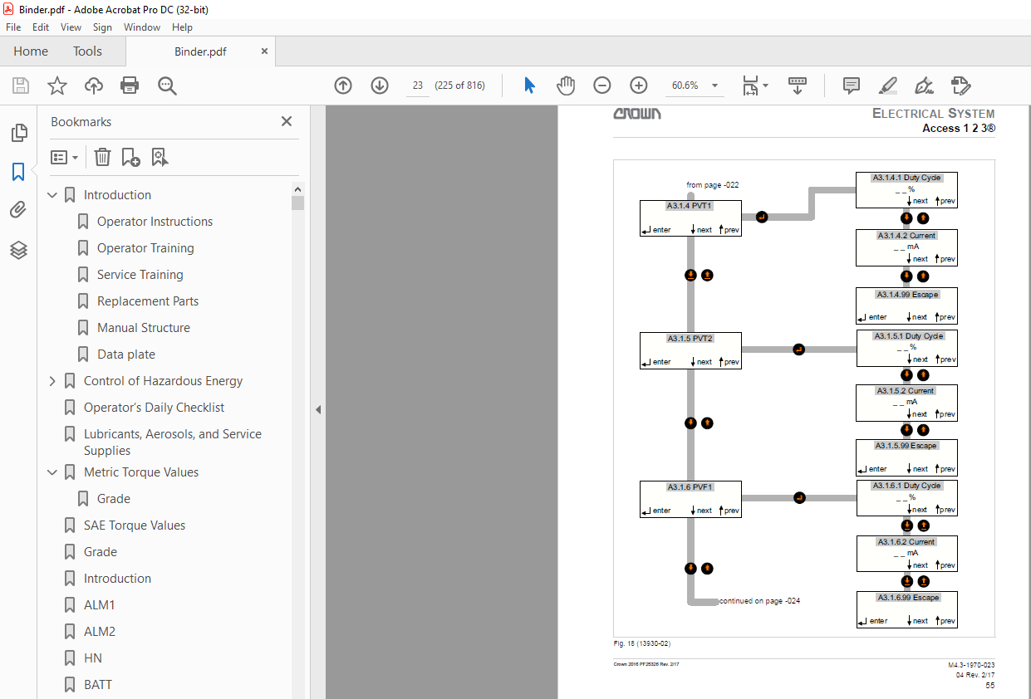The width and height of the screenshot is (1031, 699).
Task: Open the Service Training bookmark
Action: pyautogui.click(x=140, y=275)
